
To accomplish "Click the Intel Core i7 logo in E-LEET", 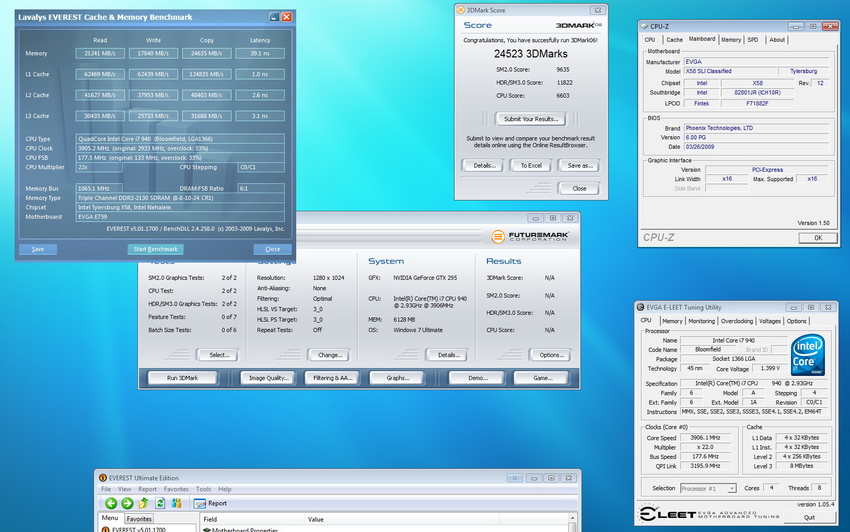I will pyautogui.click(x=808, y=354).
